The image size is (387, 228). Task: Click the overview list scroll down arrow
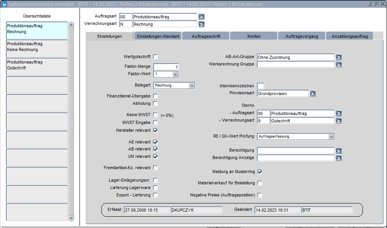pyautogui.click(x=71, y=218)
